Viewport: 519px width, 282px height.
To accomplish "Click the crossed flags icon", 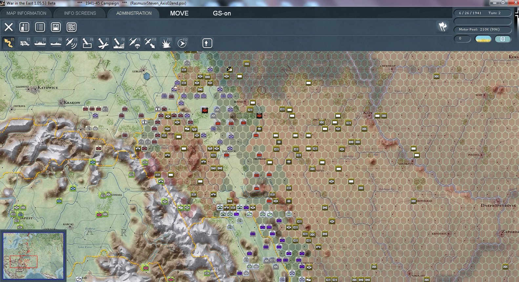I will [x=443, y=27].
